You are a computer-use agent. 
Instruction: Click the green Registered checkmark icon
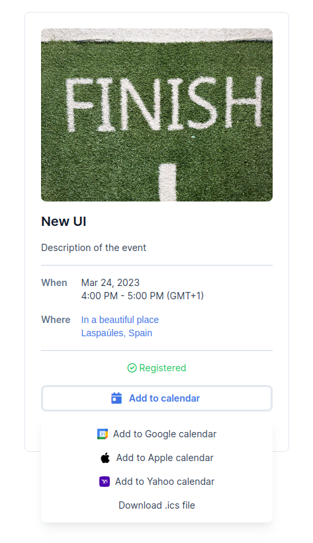pos(132,368)
